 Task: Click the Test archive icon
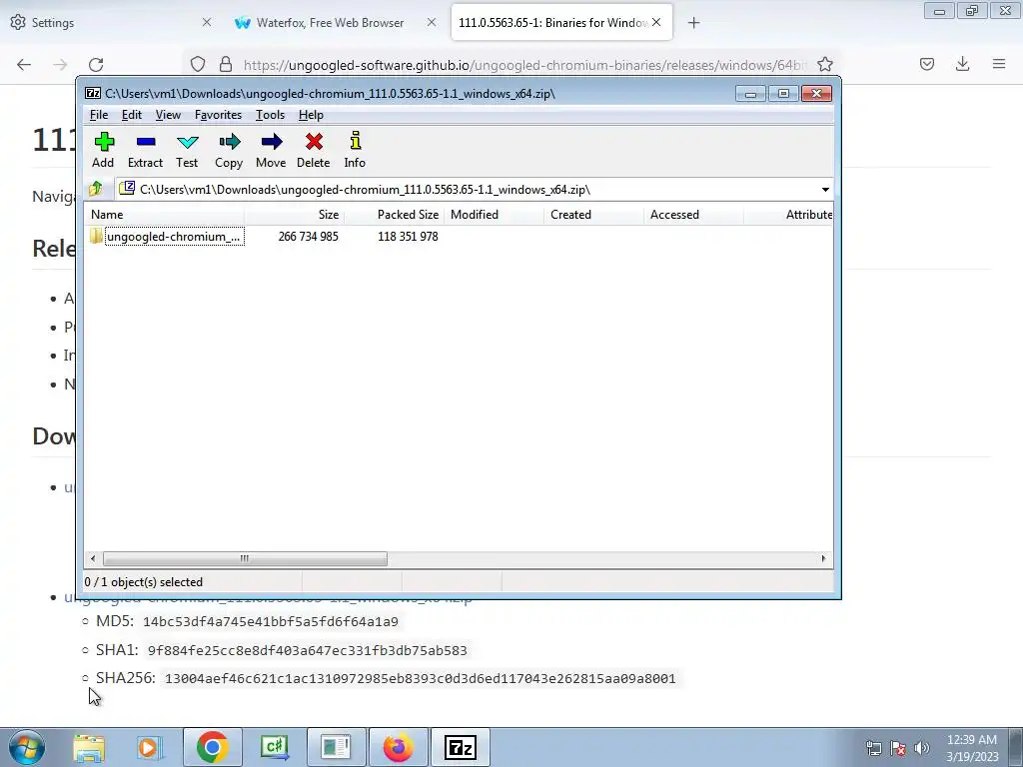(187, 150)
